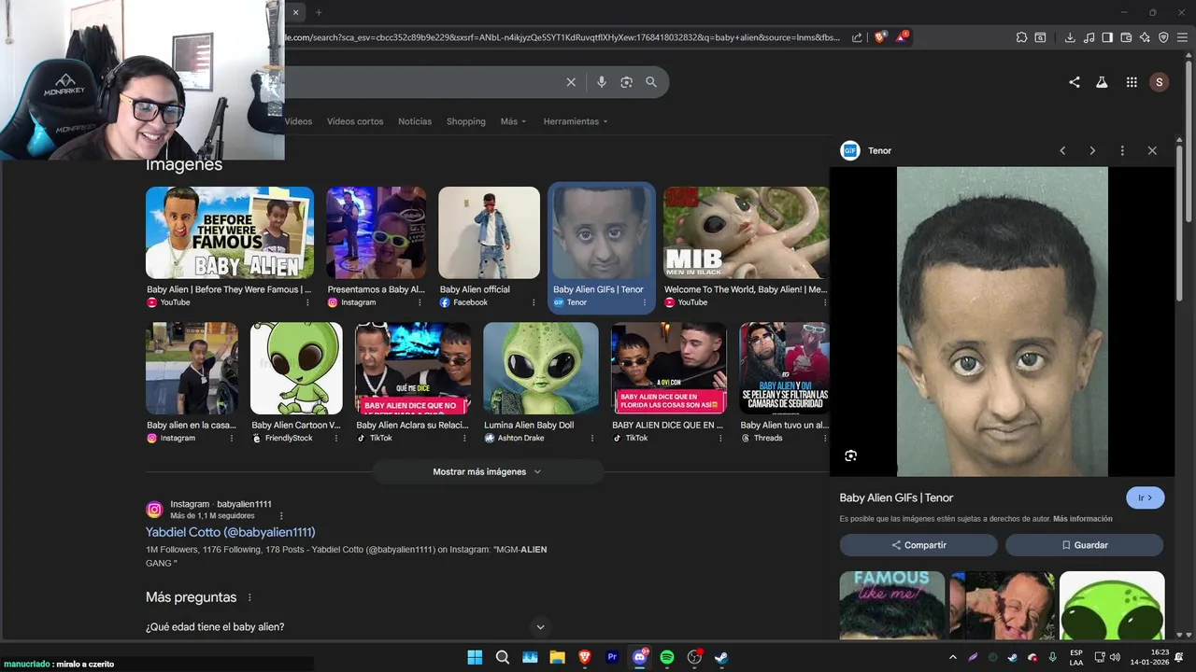Open options for Baby Alien GIFs Tenor thumbnail
Screen dimensions: 1196x672
tap(645, 302)
